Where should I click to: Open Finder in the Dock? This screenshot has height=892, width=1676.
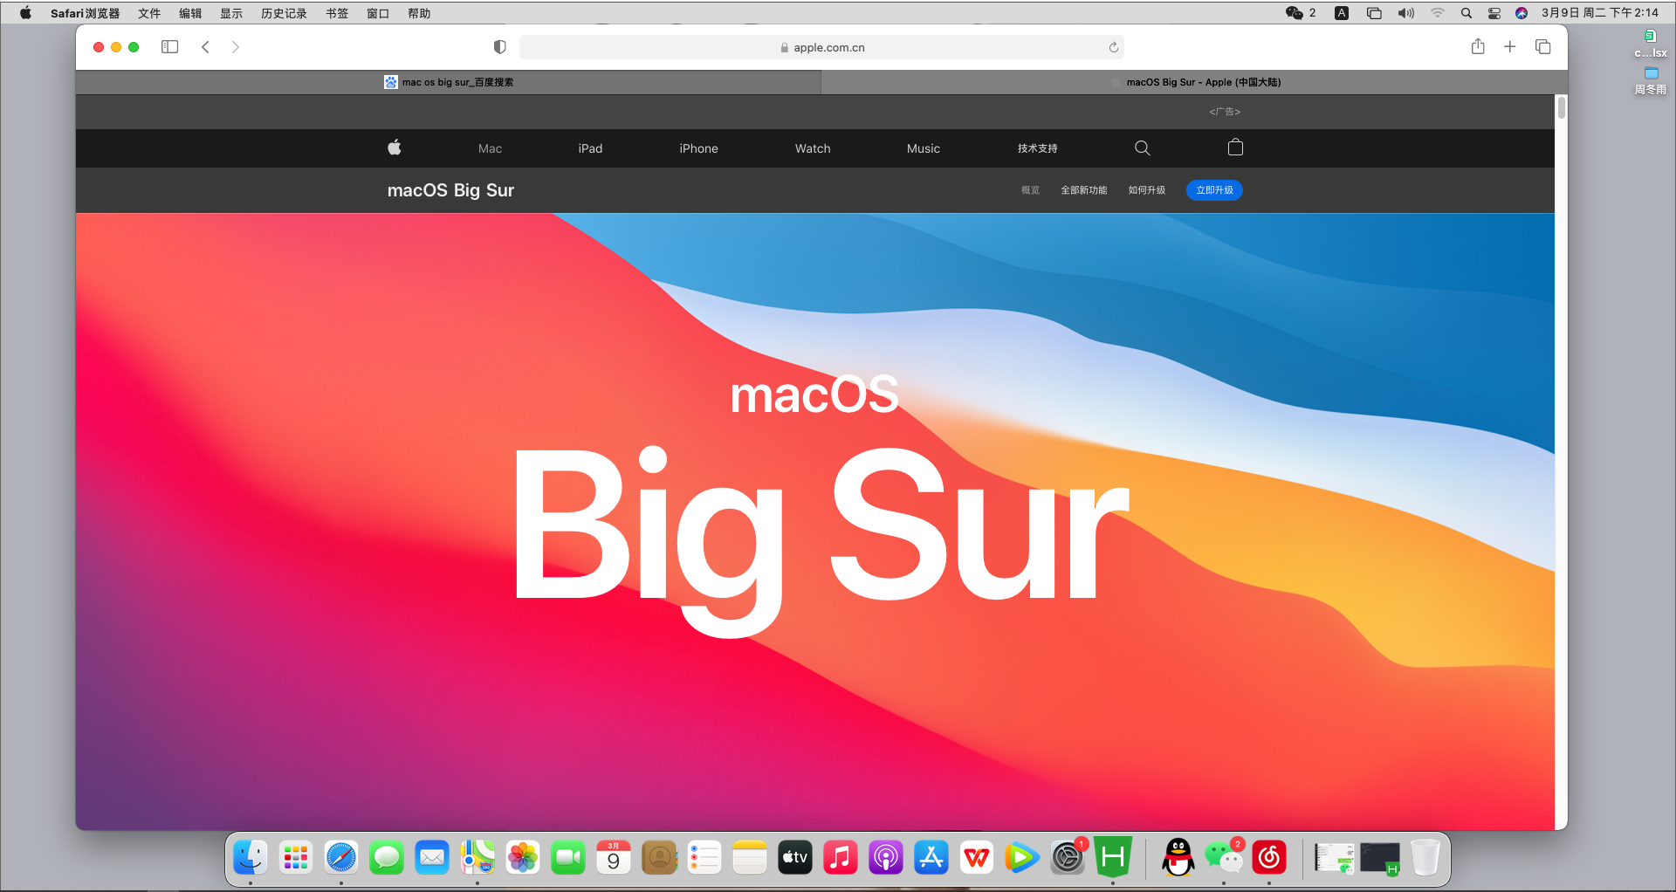tap(251, 858)
